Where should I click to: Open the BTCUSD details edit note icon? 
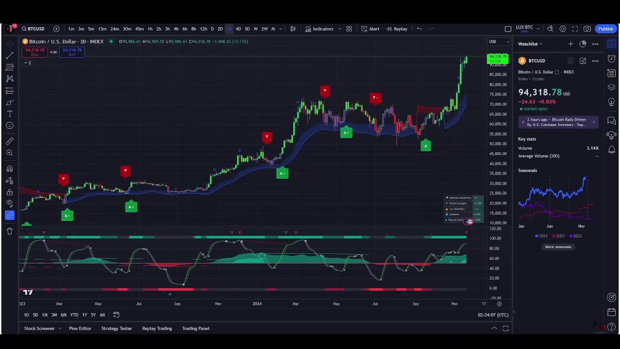click(583, 61)
